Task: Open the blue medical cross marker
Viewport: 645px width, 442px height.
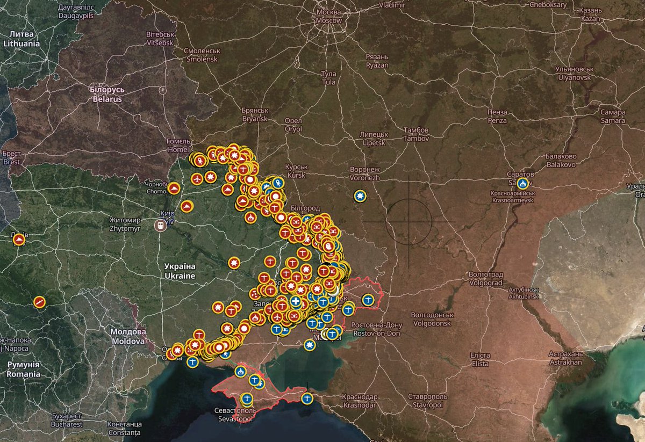Action: (295, 302)
